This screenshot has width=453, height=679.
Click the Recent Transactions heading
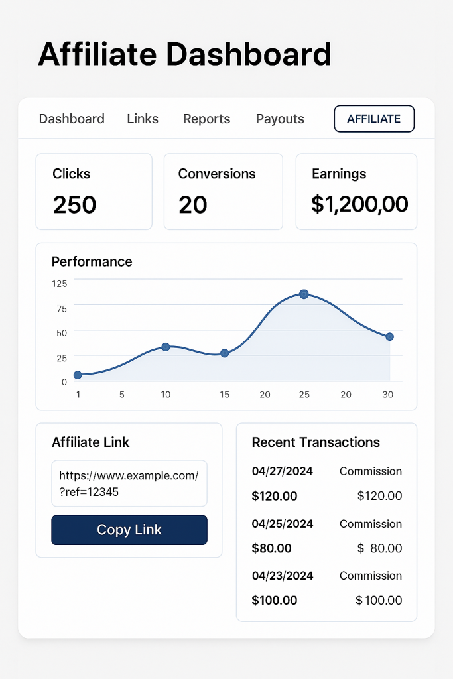[316, 442]
